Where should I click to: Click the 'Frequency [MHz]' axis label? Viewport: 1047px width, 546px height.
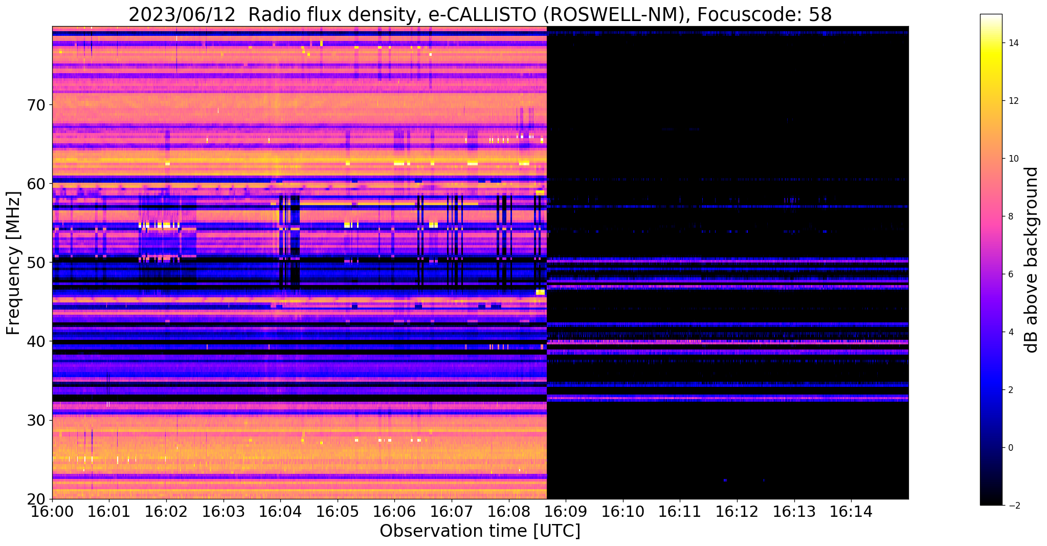[13, 263]
